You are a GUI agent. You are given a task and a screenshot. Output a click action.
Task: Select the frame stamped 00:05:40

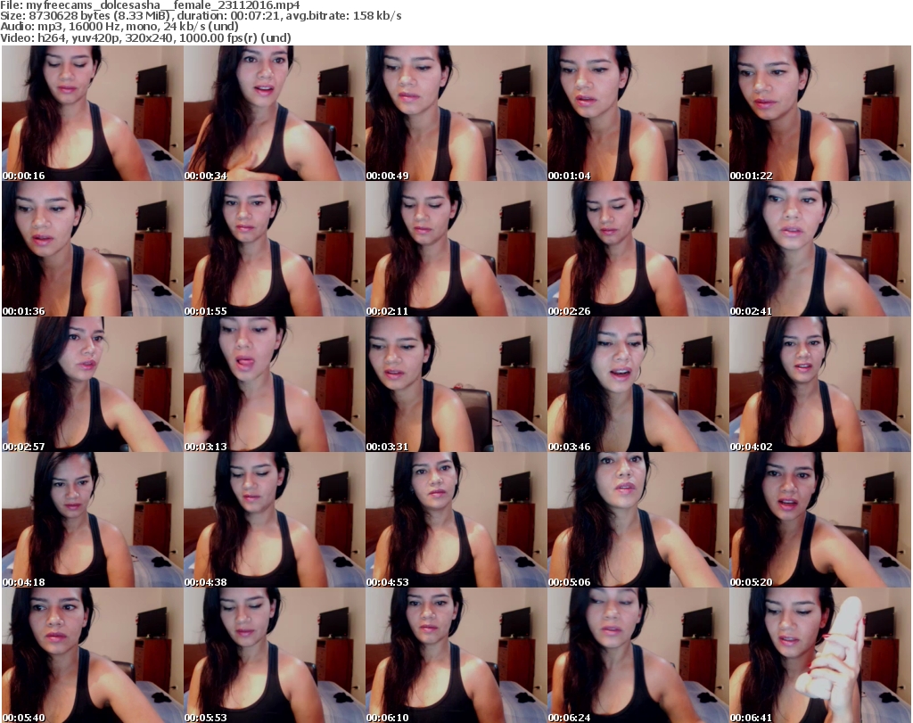coord(93,655)
